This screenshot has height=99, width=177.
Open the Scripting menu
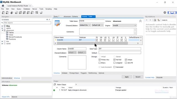pos(49,9)
